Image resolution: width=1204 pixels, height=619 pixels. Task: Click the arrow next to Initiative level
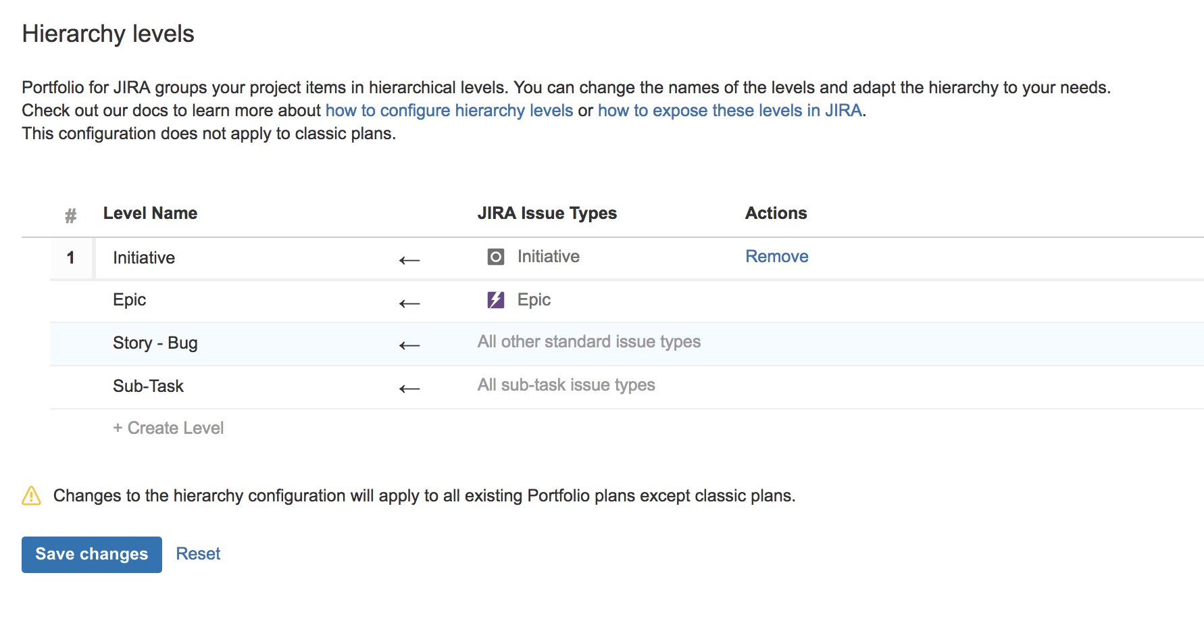coord(409,259)
